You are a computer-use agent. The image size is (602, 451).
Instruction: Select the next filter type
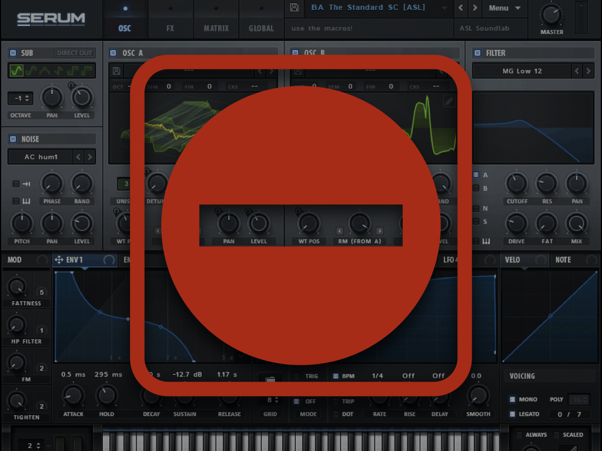[588, 71]
